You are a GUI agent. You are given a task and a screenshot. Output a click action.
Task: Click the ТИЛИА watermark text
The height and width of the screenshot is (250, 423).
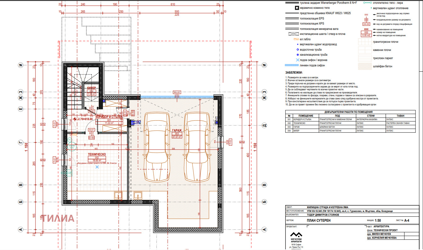[58, 218]
